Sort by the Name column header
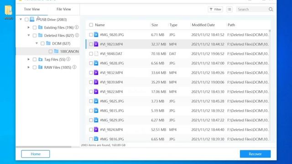Screen dimensions: 292x164 [x=100, y=25]
